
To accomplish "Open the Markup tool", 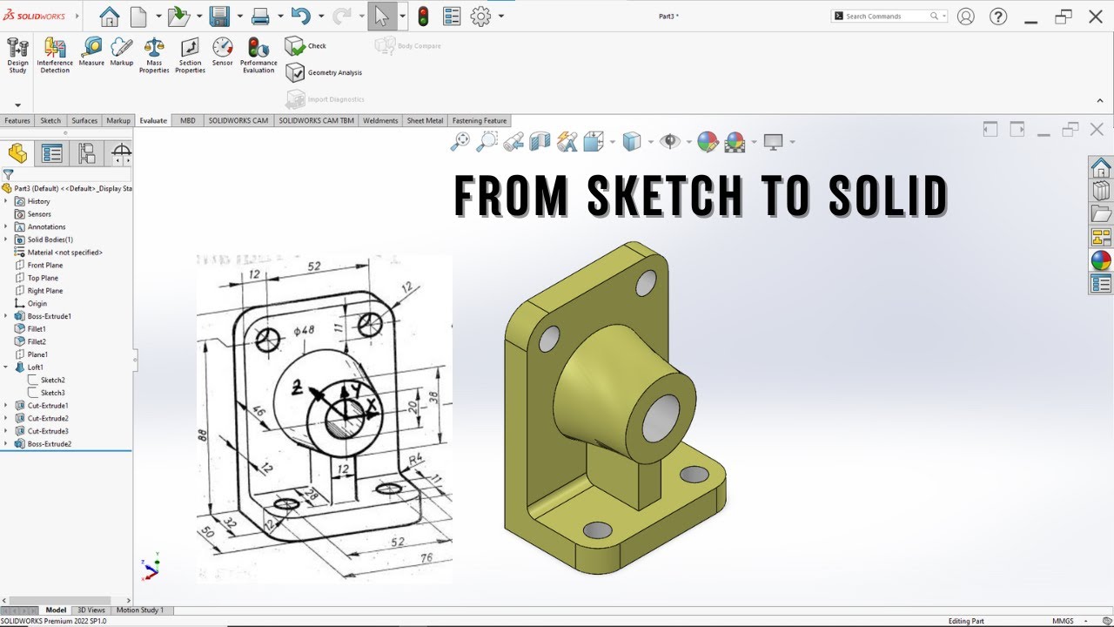I will point(122,52).
